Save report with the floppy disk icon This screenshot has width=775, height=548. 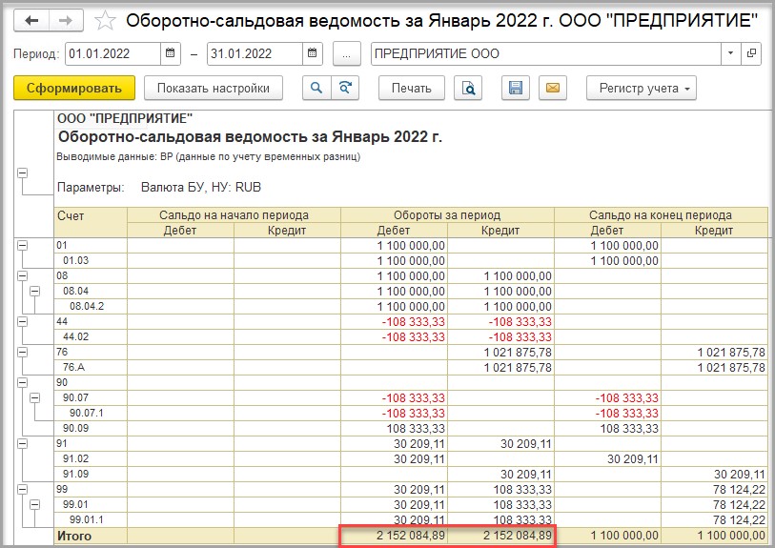pyautogui.click(x=516, y=88)
